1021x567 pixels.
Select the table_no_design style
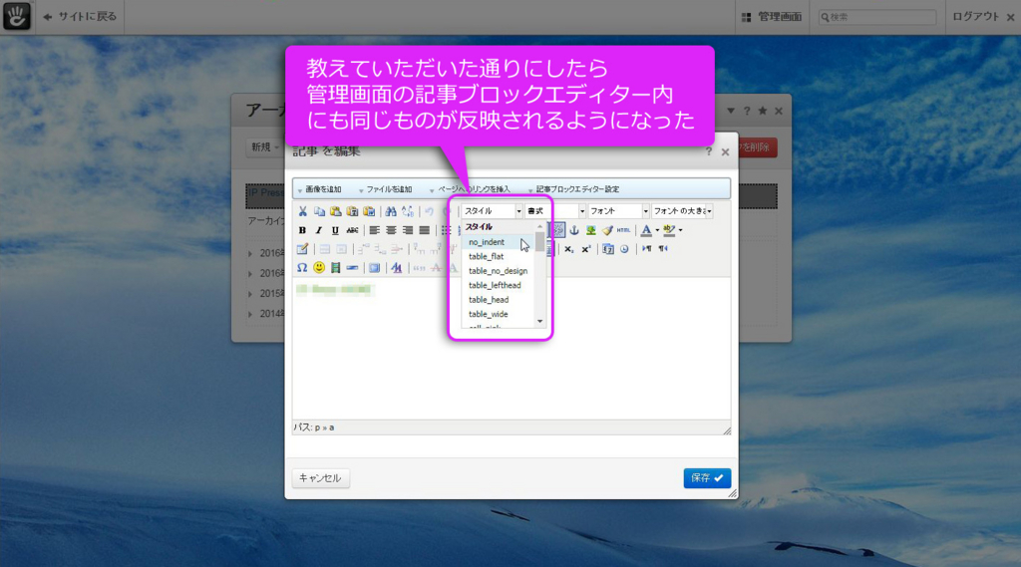[x=499, y=271]
